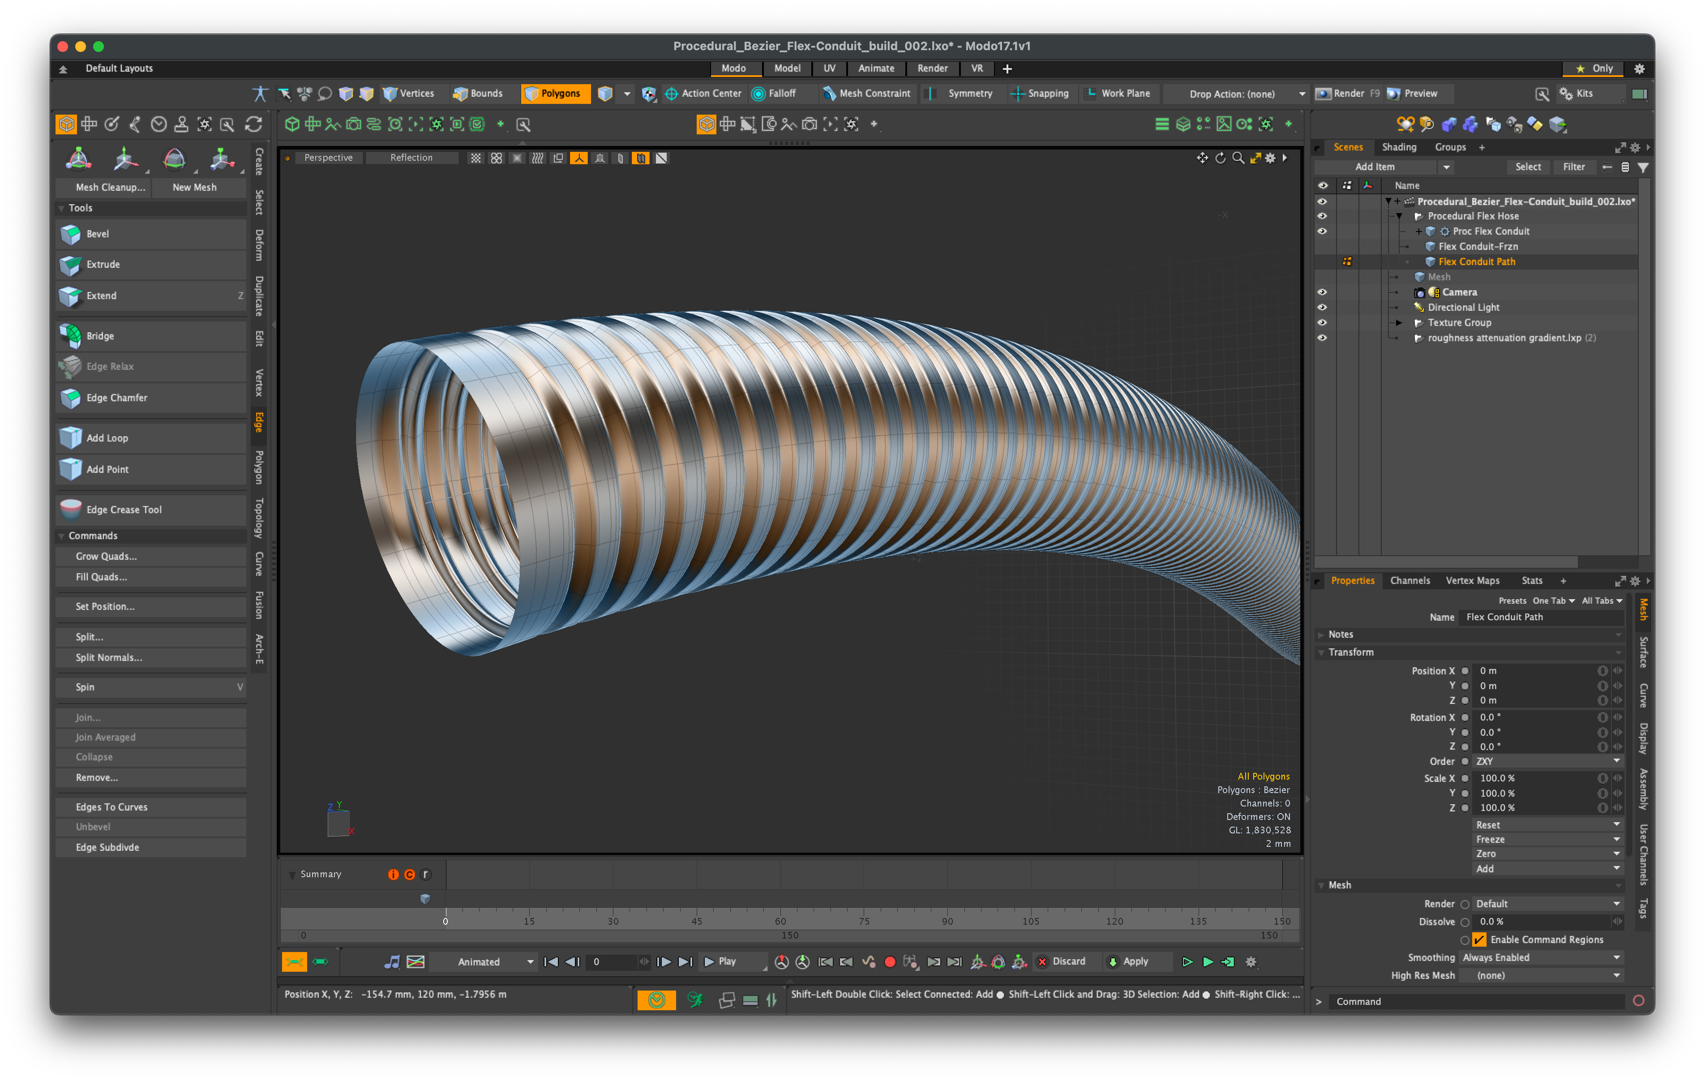
Task: Switch to the Animate layout tab
Action: tap(876, 69)
